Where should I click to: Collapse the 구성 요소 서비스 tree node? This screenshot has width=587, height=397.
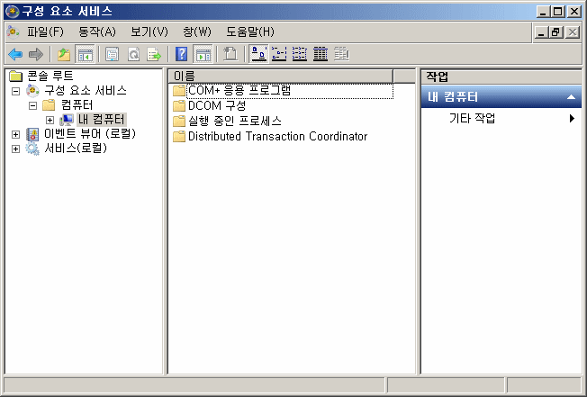[15, 91]
